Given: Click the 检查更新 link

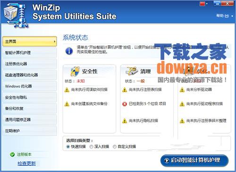Looking at the screenshot, I should [x=26, y=164].
